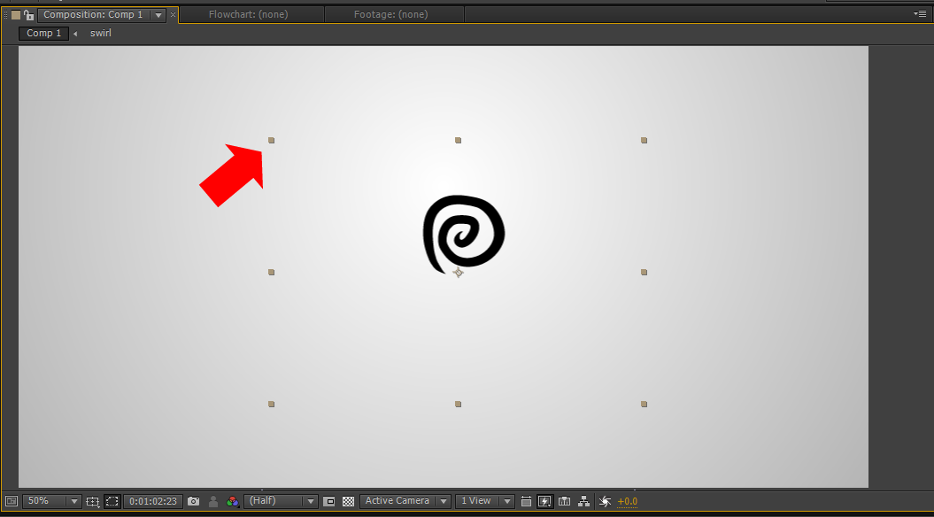Click the panel gripper left of color swatch

5,15
